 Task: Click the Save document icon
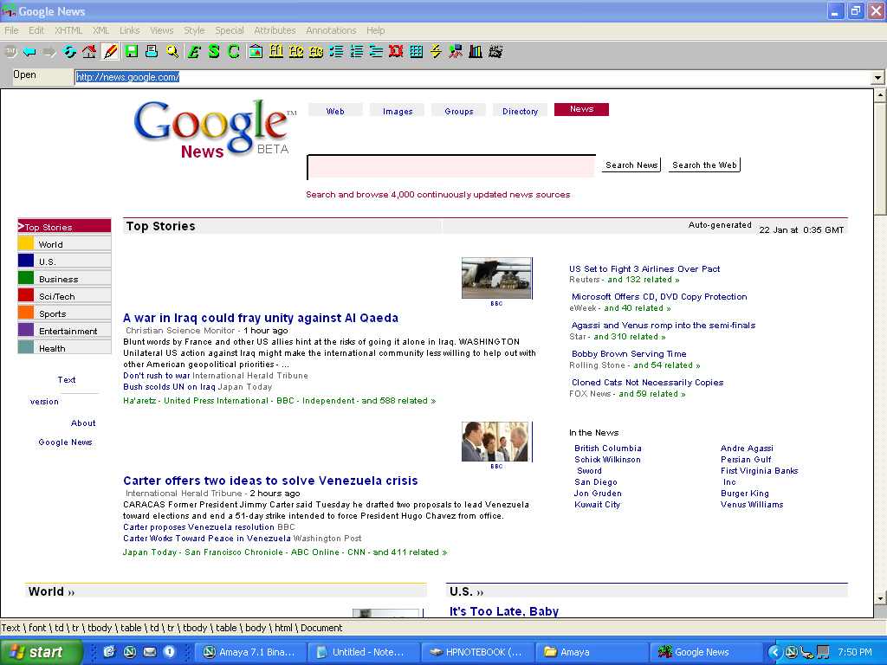131,52
